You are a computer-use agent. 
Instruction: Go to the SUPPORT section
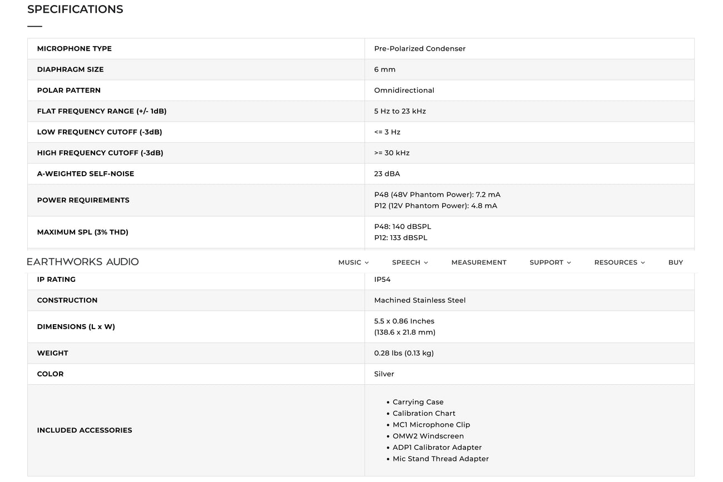click(547, 262)
